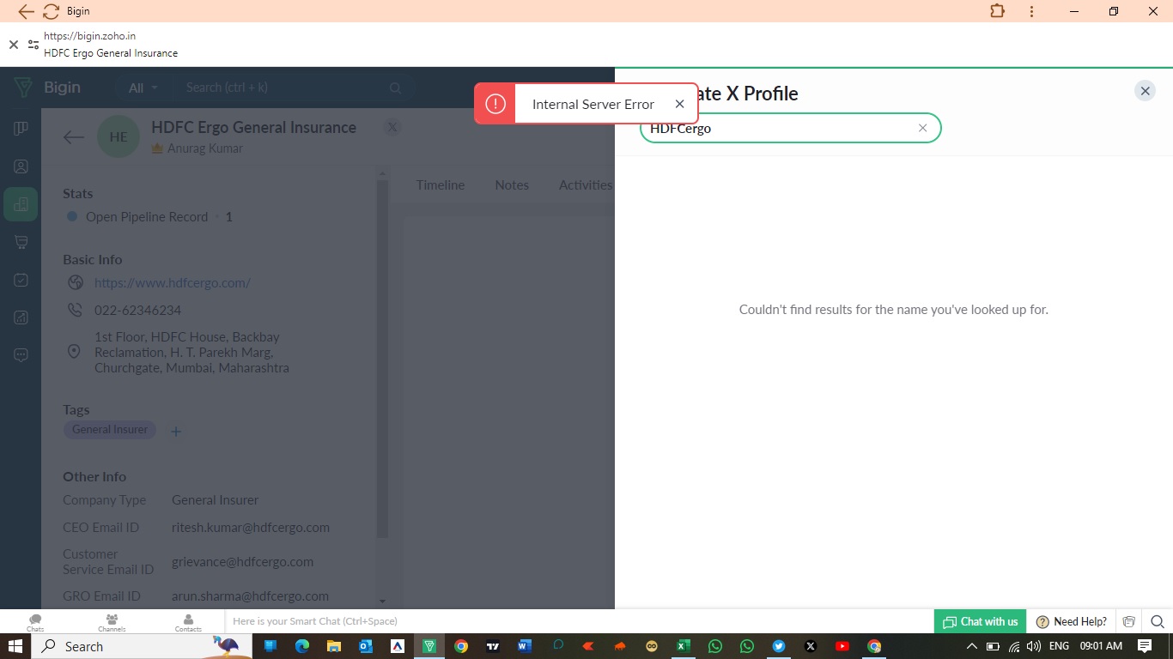This screenshot has height=659, width=1173.
Task: Show hidden system tray icons
Action: coord(972,646)
